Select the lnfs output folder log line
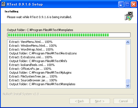The width and height of the screenshot is (138, 108). pyautogui.click(x=38, y=61)
